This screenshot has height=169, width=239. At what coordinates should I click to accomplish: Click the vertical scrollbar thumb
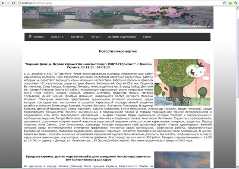(x=237, y=57)
